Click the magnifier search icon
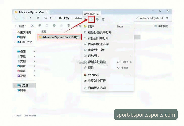The height and width of the screenshot is (126, 184). pyautogui.click(x=167, y=18)
